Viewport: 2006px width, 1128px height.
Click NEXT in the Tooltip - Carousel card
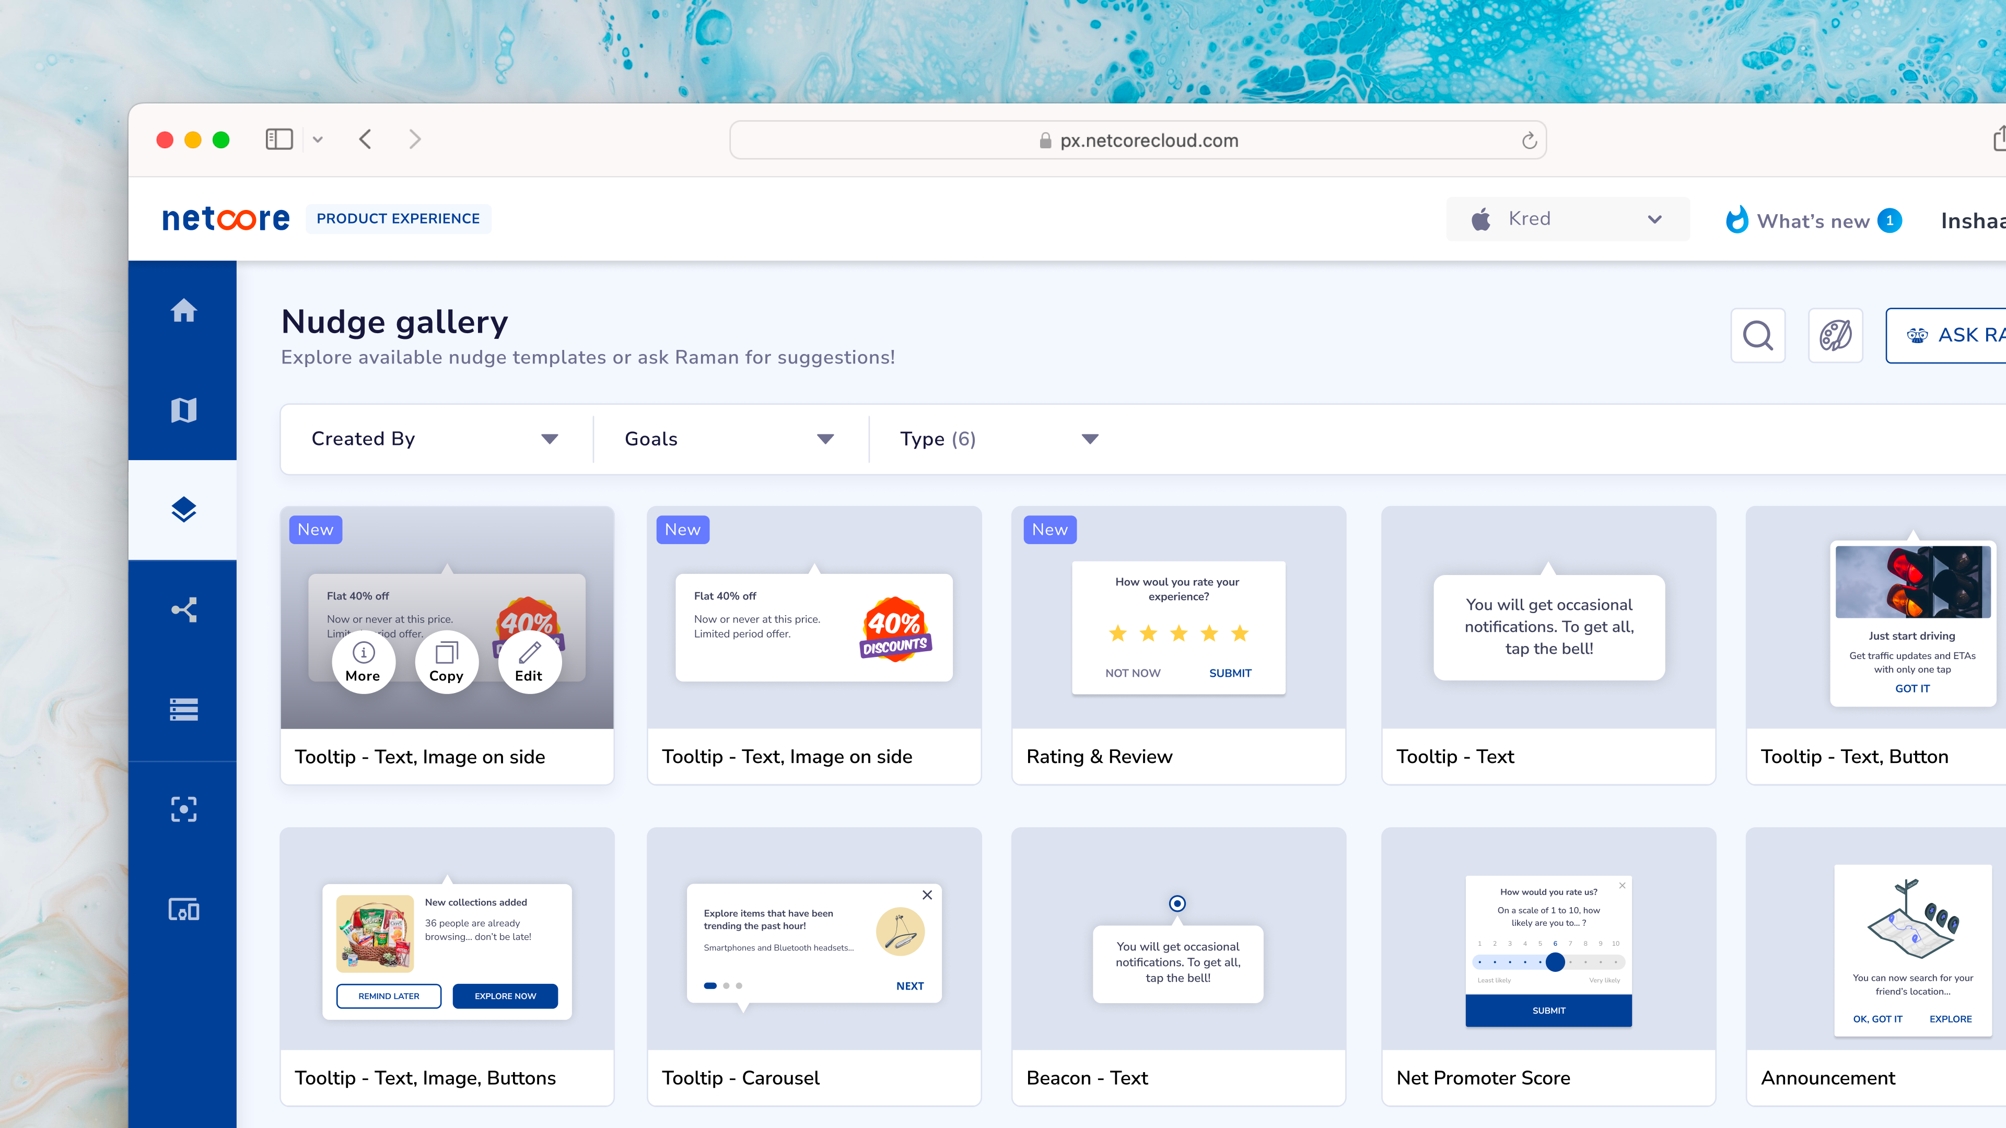pyautogui.click(x=909, y=986)
